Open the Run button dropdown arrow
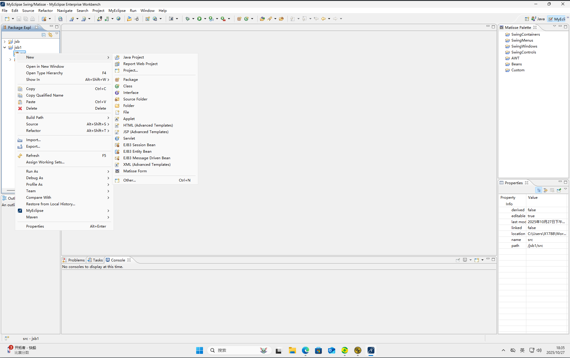This screenshot has height=358, width=570. point(205,19)
